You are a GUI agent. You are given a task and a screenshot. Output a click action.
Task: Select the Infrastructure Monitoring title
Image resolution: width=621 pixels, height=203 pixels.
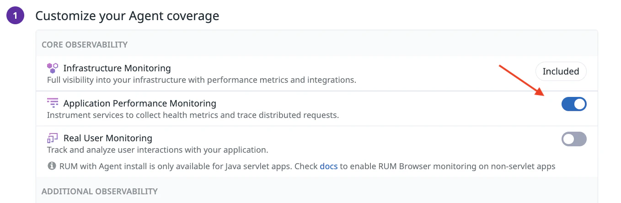117,69
